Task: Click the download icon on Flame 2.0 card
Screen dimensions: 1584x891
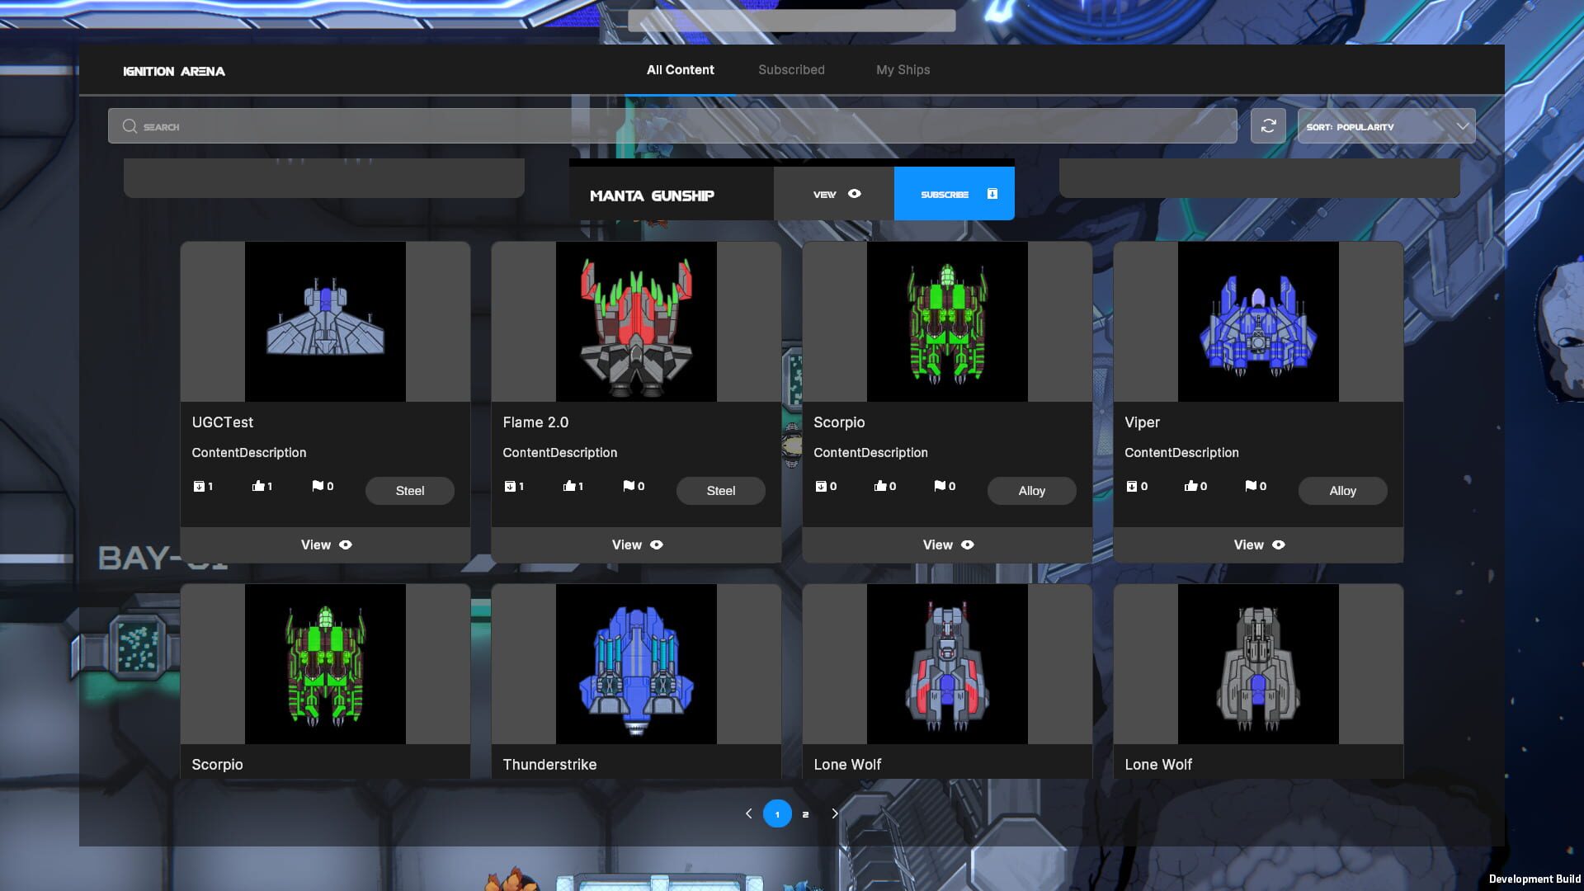Action: pyautogui.click(x=510, y=486)
